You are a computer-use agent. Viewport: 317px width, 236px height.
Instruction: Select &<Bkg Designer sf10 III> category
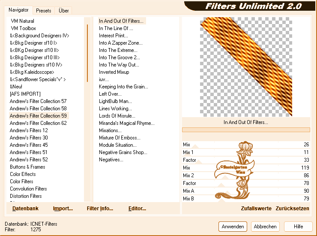(x=35, y=57)
